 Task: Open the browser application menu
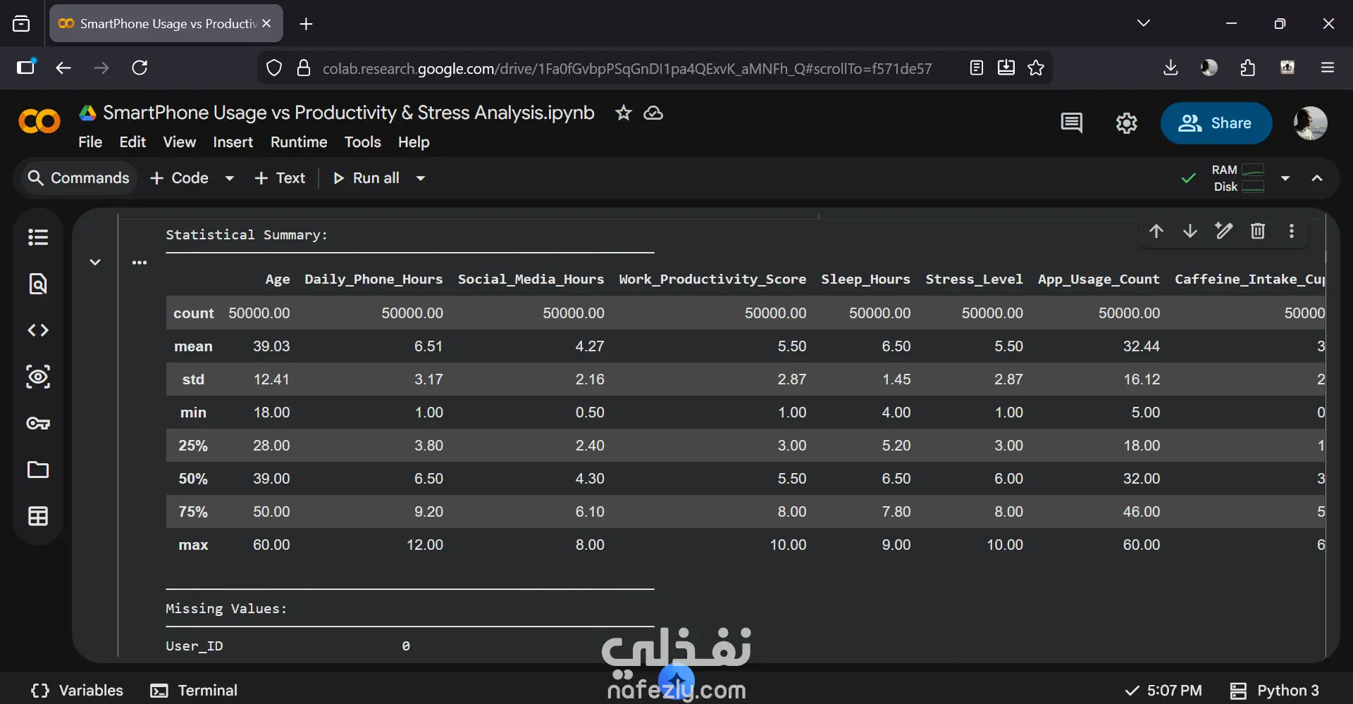point(1328,68)
